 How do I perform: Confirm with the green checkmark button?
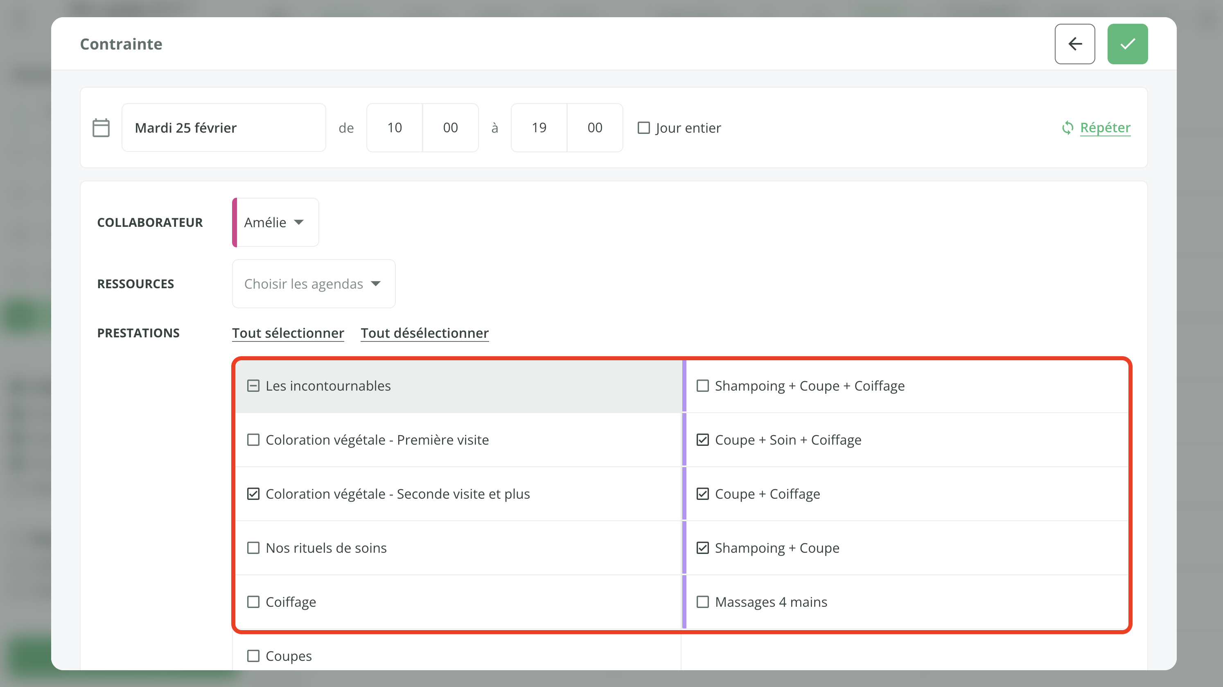(x=1127, y=44)
